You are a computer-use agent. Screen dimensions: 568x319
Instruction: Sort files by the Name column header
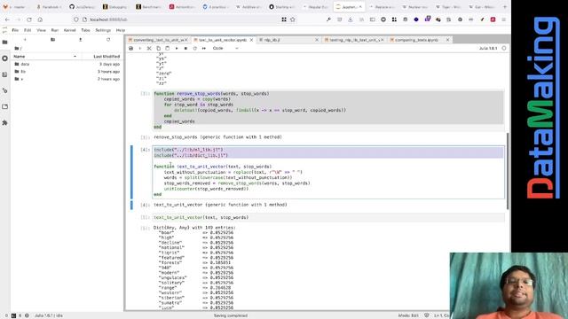[45, 57]
